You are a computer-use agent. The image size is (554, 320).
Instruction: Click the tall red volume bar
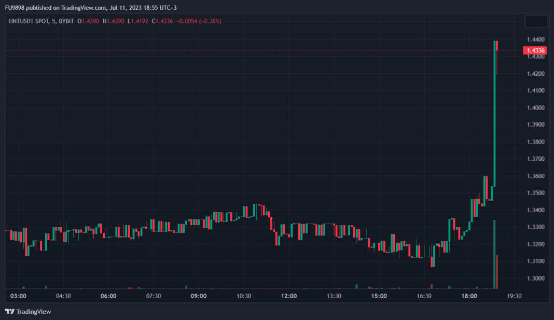pos(497,271)
